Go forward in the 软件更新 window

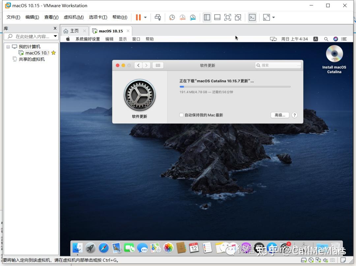146,65
